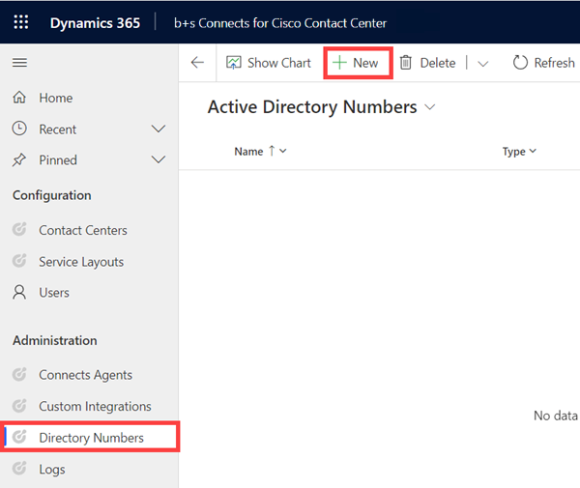Open the Dynamics 365 app launcher grid
580x488 pixels.
click(x=20, y=22)
